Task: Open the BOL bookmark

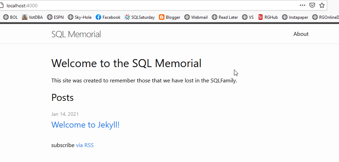Action: [x=10, y=17]
